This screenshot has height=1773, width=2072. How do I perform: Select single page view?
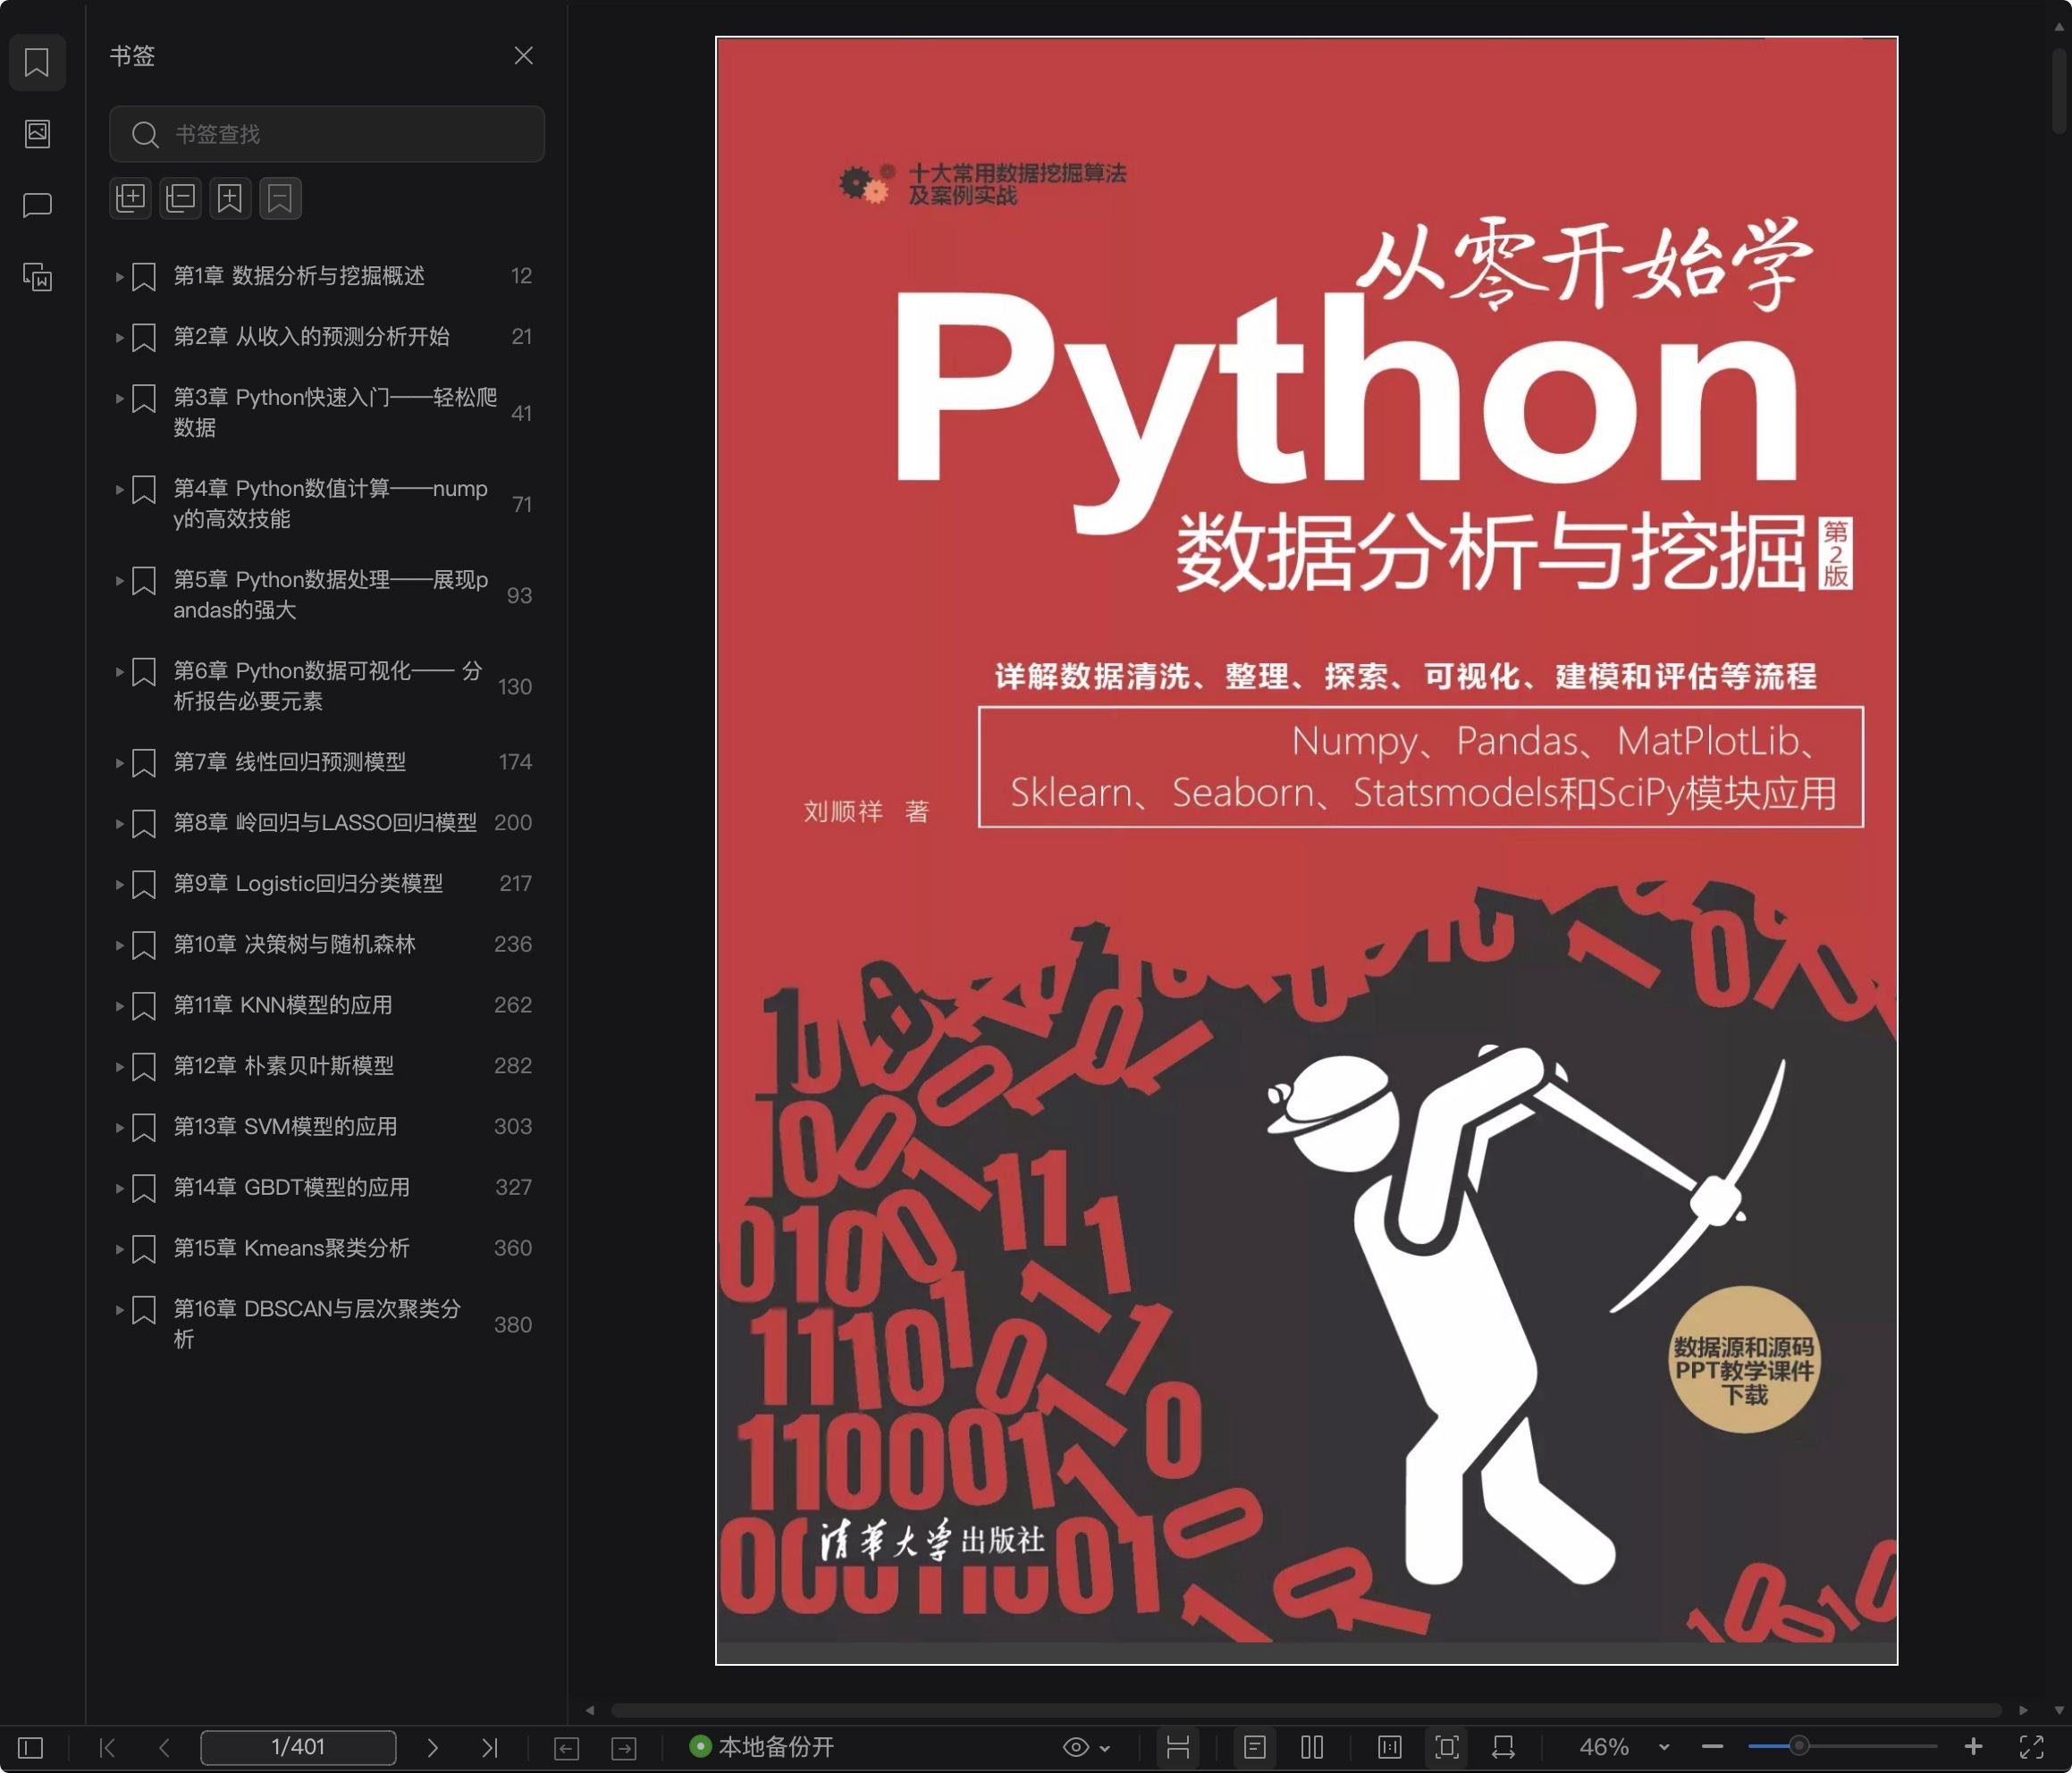pyautogui.click(x=1255, y=1747)
